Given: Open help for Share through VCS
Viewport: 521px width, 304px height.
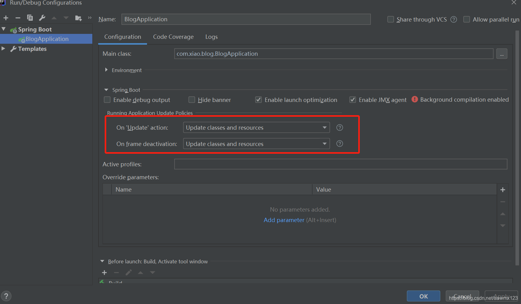Looking at the screenshot, I should coord(454,19).
